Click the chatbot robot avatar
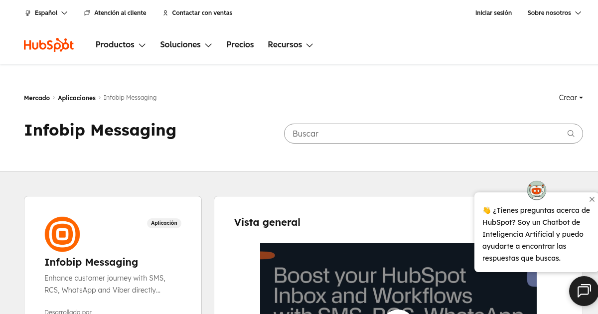This screenshot has width=598, height=314. coord(537,190)
